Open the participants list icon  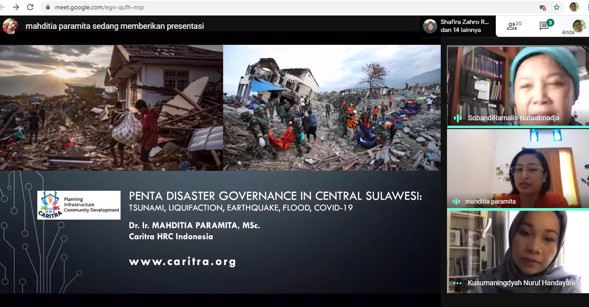(514, 26)
